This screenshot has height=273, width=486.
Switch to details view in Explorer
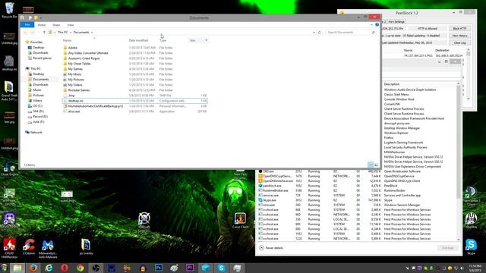tap(371, 165)
